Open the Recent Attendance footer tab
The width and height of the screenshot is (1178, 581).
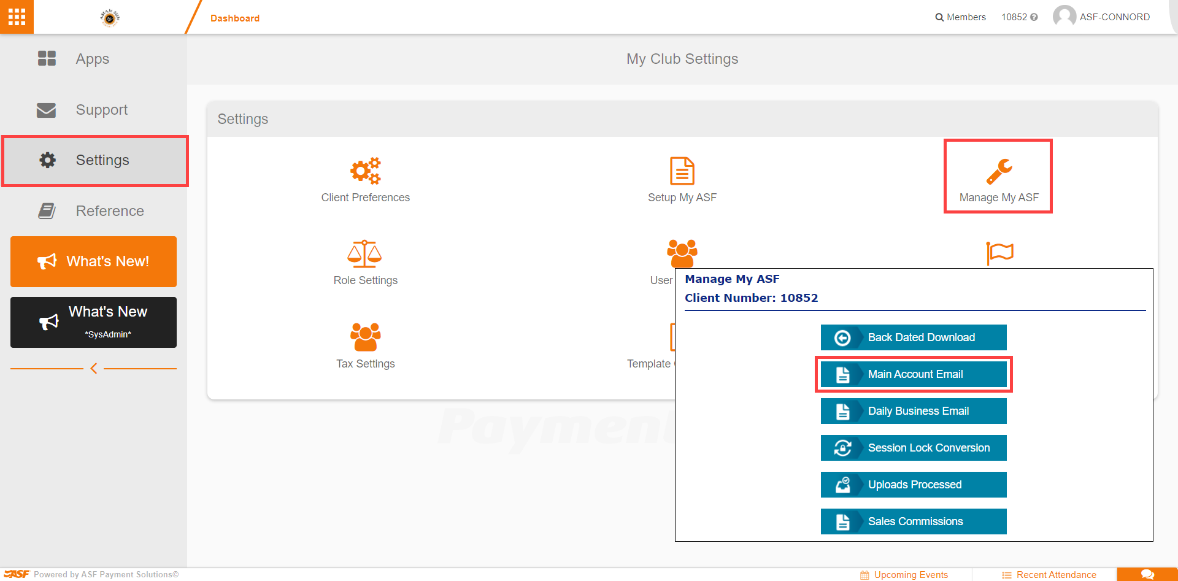[x=1049, y=575]
